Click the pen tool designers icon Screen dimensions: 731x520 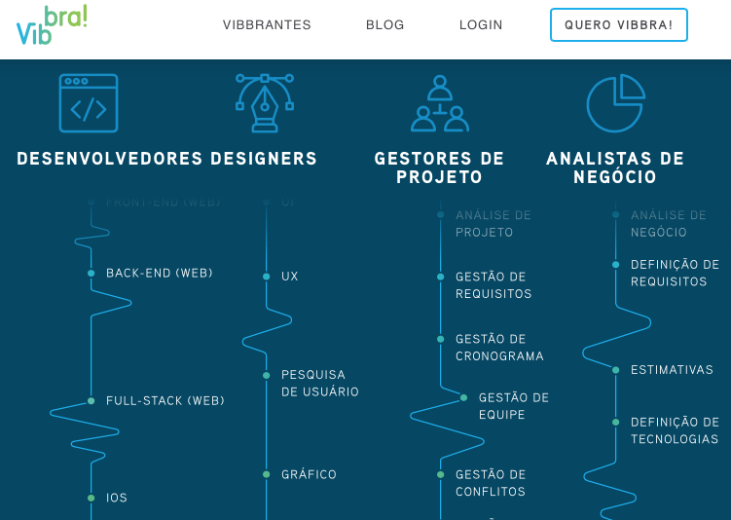[x=264, y=103]
